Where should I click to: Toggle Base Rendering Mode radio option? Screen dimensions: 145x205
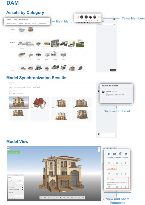pyautogui.click(x=23, y=185)
